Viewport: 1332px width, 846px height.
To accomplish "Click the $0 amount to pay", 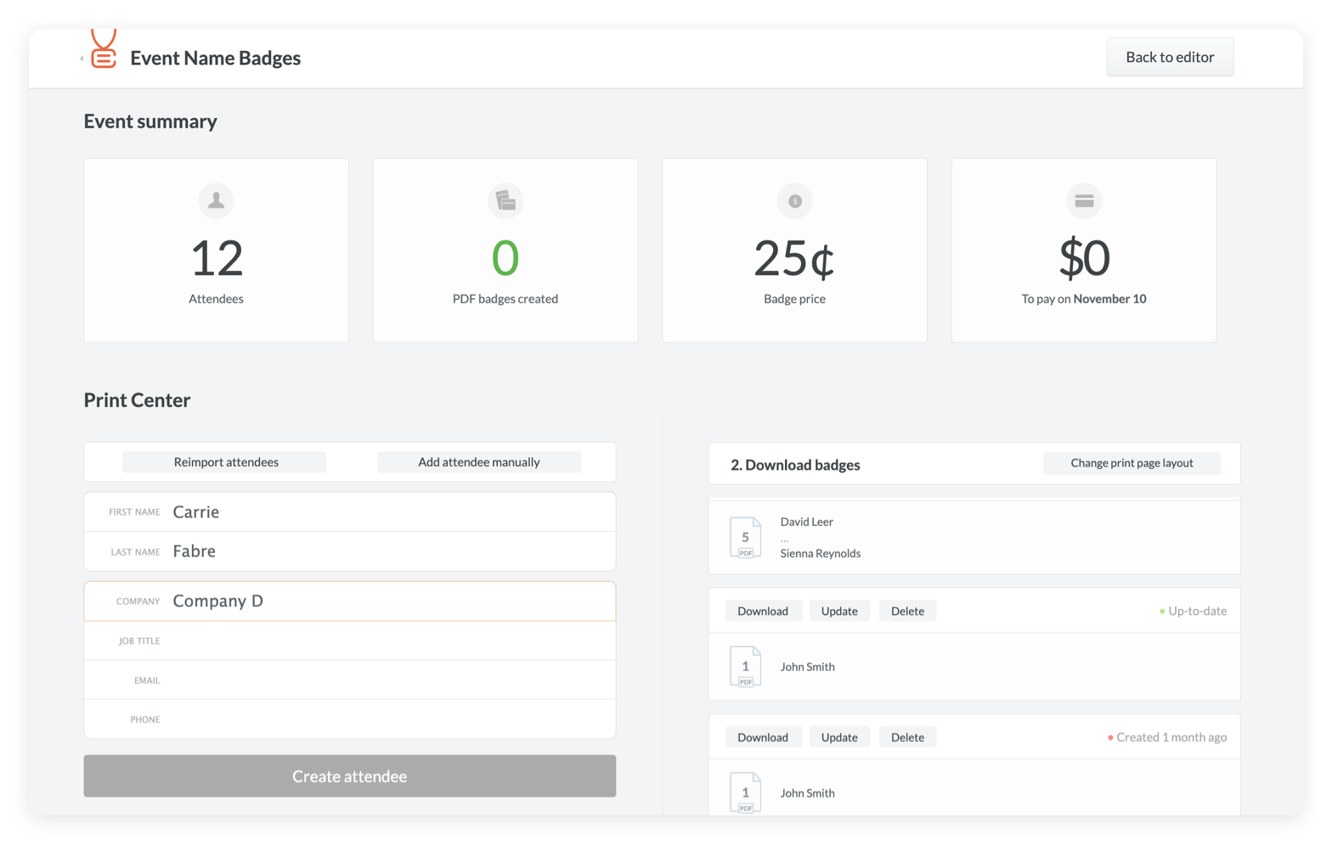I will 1084,258.
